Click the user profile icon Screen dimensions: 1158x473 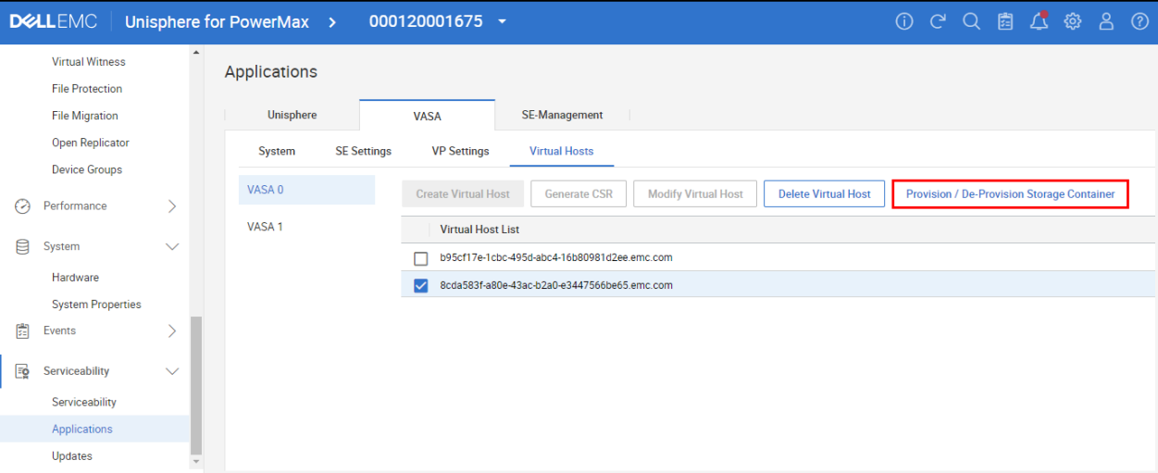click(1106, 22)
